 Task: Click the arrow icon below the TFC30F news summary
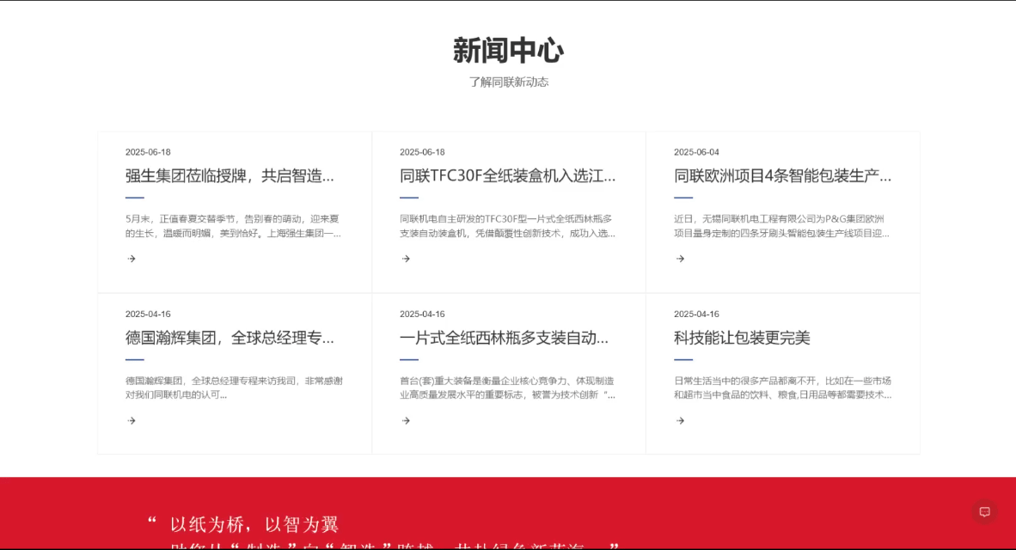[x=405, y=258]
